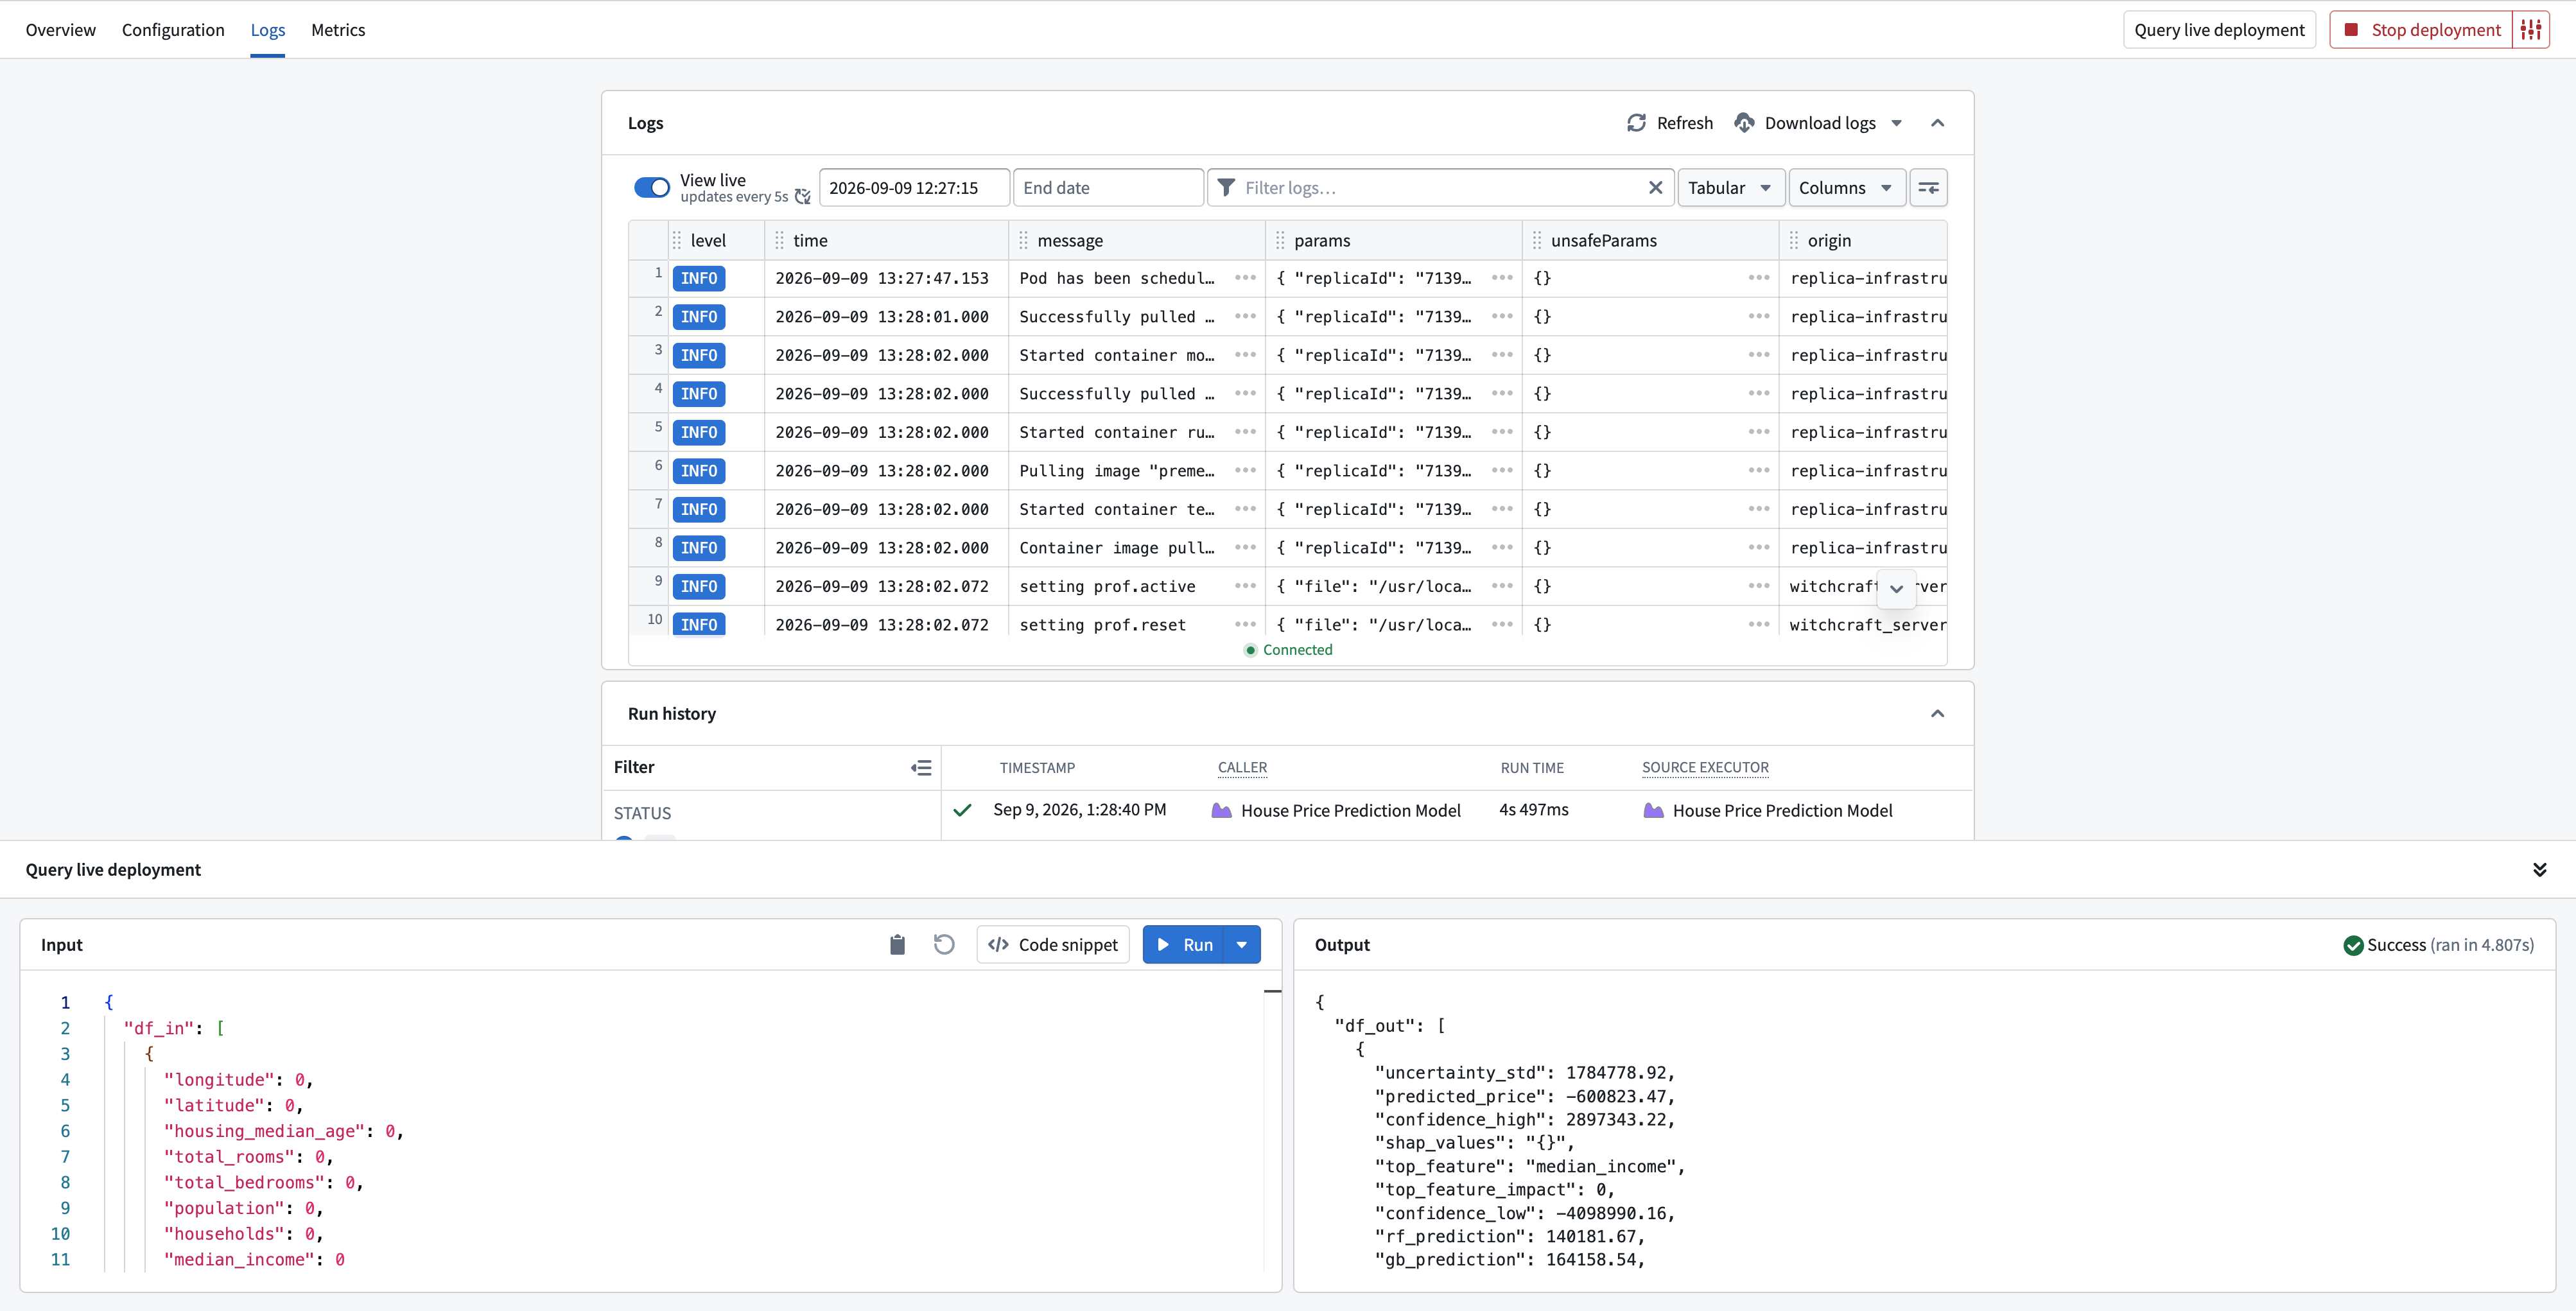This screenshot has width=2576, height=1311.
Task: Click the log display options icon
Action: [x=1928, y=188]
